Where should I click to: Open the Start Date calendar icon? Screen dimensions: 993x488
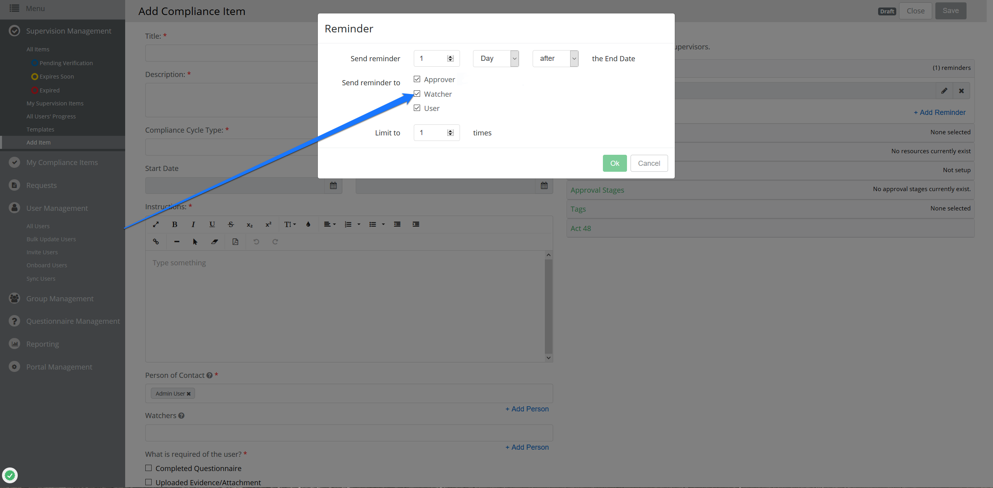333,186
